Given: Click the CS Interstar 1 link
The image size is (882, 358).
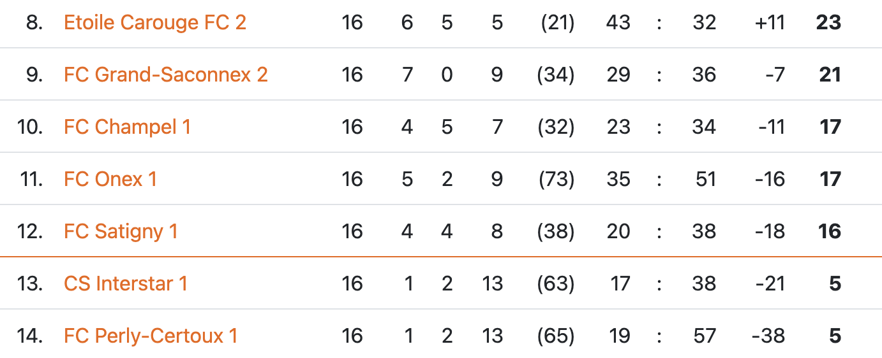Looking at the screenshot, I should 126,284.
